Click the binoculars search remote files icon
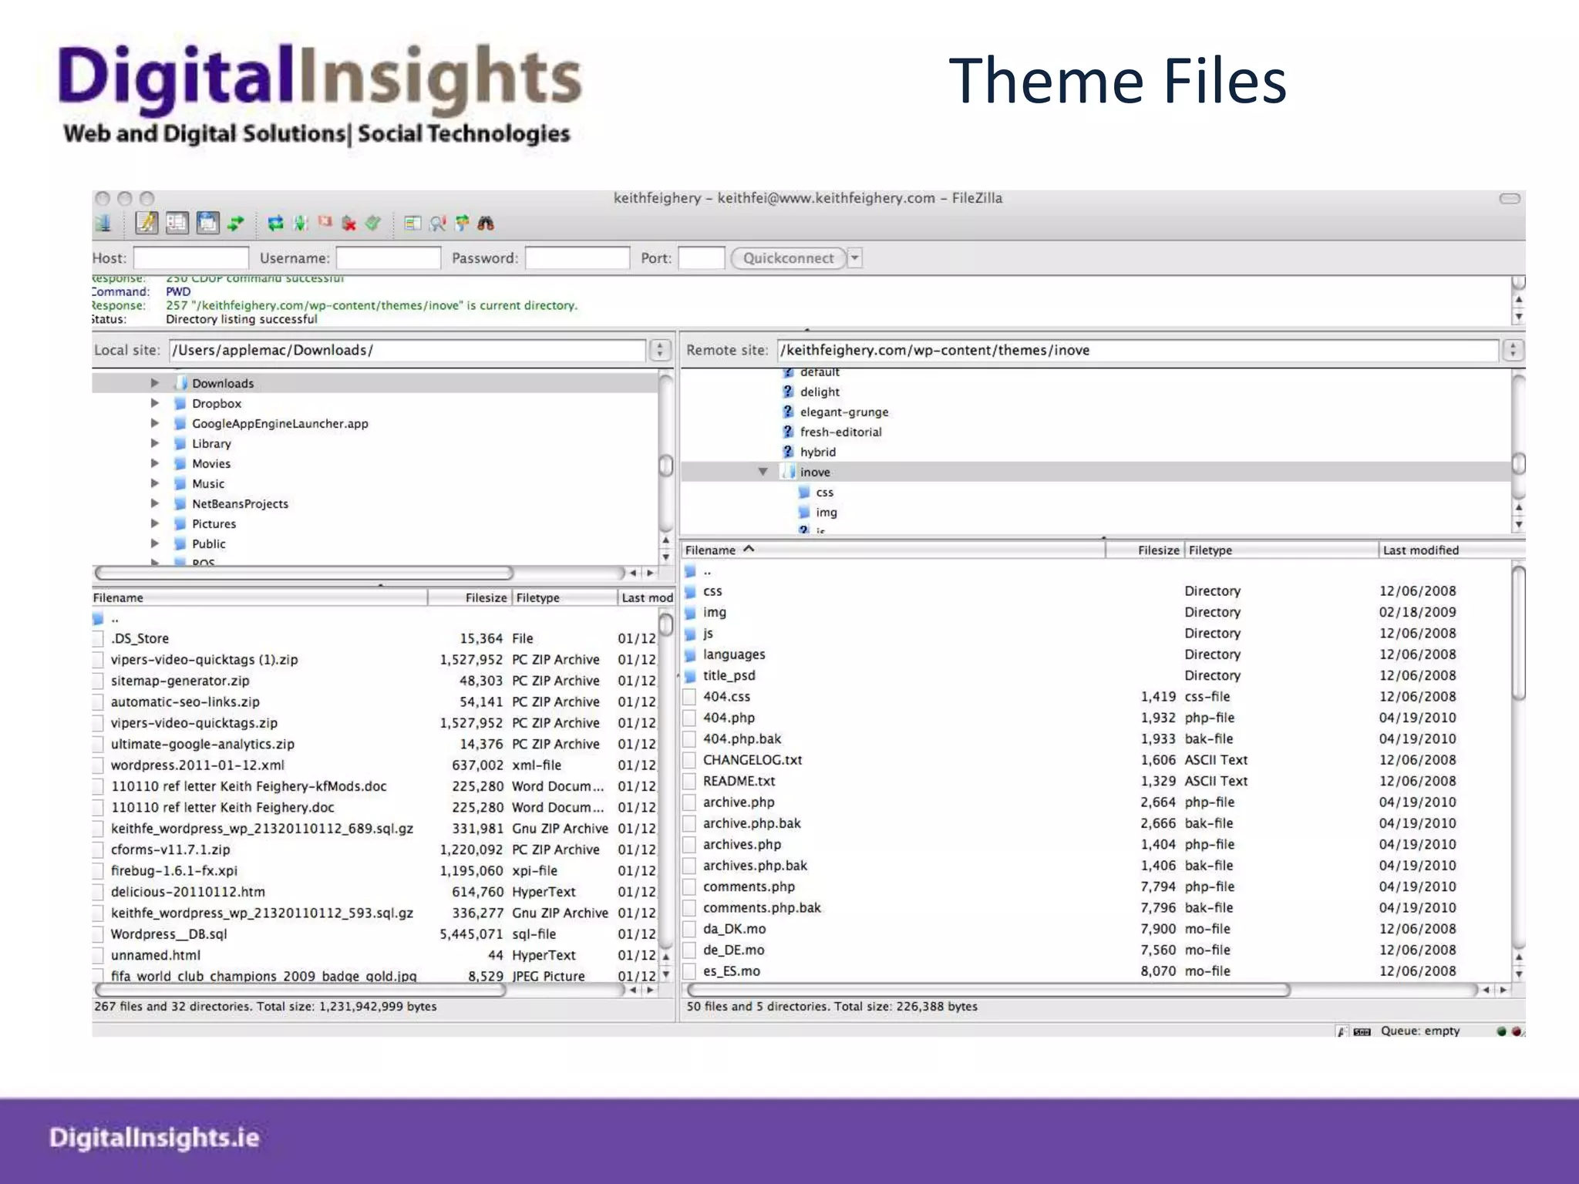This screenshot has width=1579, height=1184. pyautogui.click(x=485, y=224)
